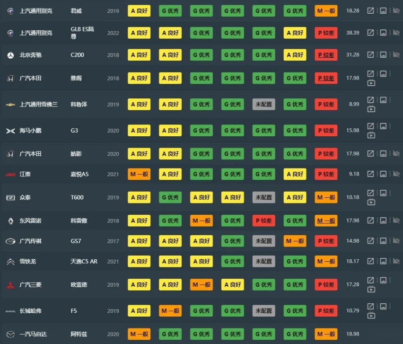403x344 pixels.
Task: Click the P 较差 badge in G3 row
Action: tap(326, 130)
